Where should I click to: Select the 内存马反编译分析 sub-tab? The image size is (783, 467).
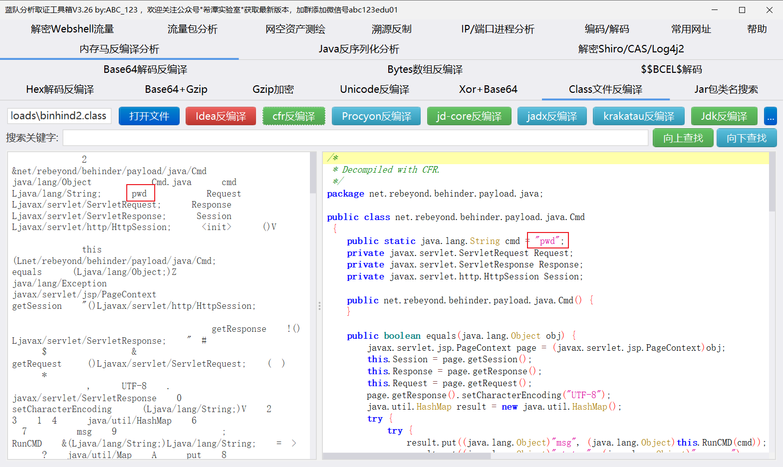click(x=119, y=49)
